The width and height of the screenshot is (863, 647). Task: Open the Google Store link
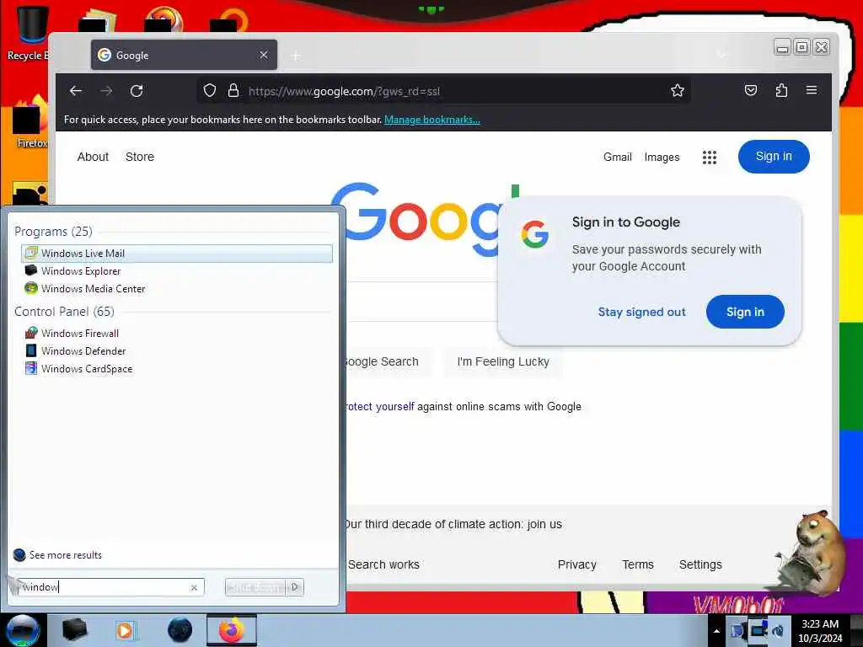point(140,157)
